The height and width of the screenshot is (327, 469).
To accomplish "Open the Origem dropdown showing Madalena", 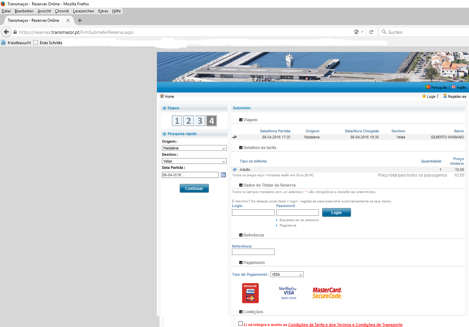I will [x=194, y=148].
